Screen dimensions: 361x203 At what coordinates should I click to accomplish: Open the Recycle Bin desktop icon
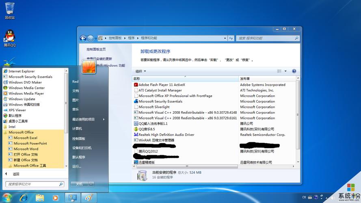click(x=10, y=11)
